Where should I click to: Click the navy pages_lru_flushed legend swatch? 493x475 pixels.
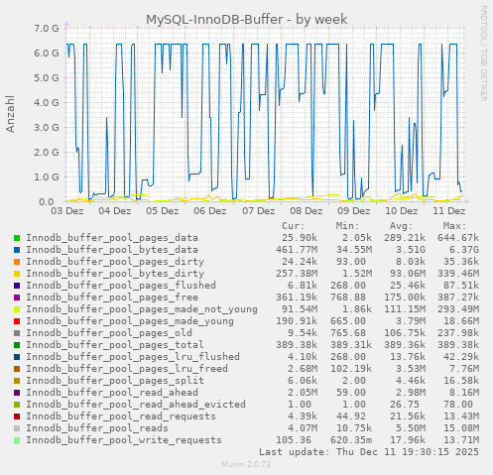click(x=17, y=357)
